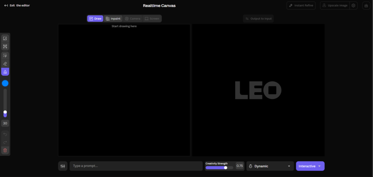This screenshot has height=177, width=373.
Task: Open the Interactive mode dropdown
Action: tap(310, 166)
